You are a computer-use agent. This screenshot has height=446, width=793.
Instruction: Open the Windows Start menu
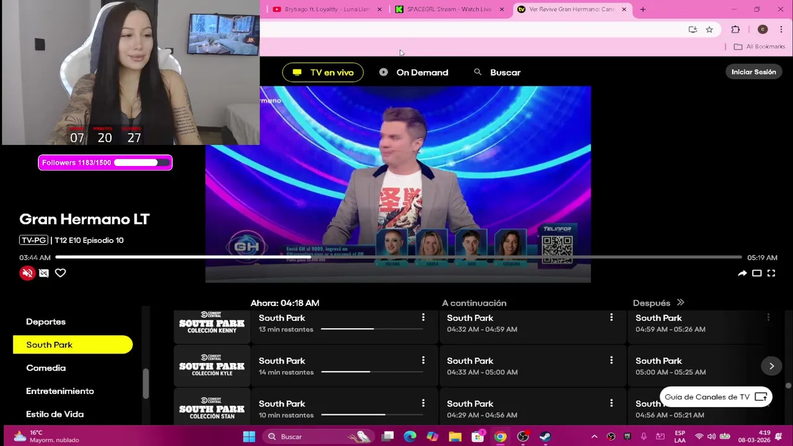249,437
